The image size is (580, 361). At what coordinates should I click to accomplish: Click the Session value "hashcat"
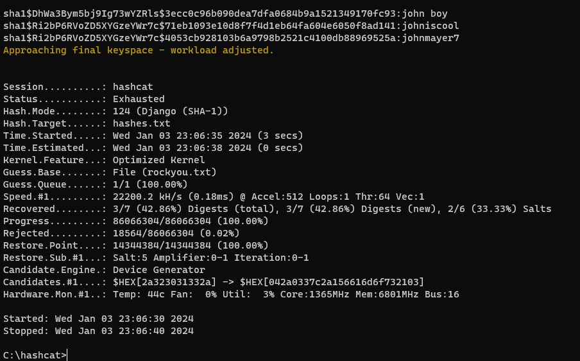133,87
